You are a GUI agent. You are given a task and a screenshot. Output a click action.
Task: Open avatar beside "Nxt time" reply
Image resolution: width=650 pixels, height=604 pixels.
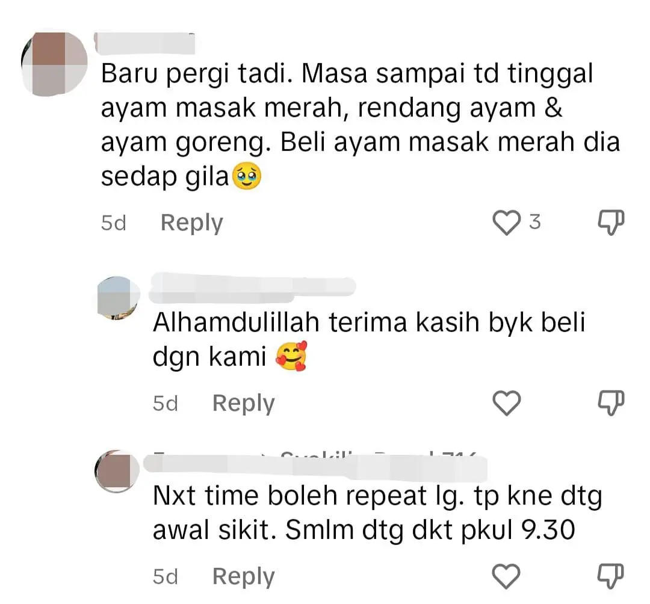pyautogui.click(x=117, y=472)
